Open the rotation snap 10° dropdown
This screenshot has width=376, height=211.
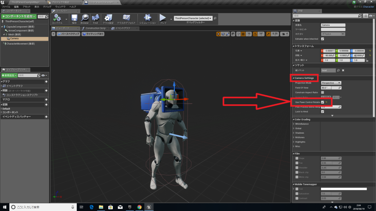(x=261, y=34)
